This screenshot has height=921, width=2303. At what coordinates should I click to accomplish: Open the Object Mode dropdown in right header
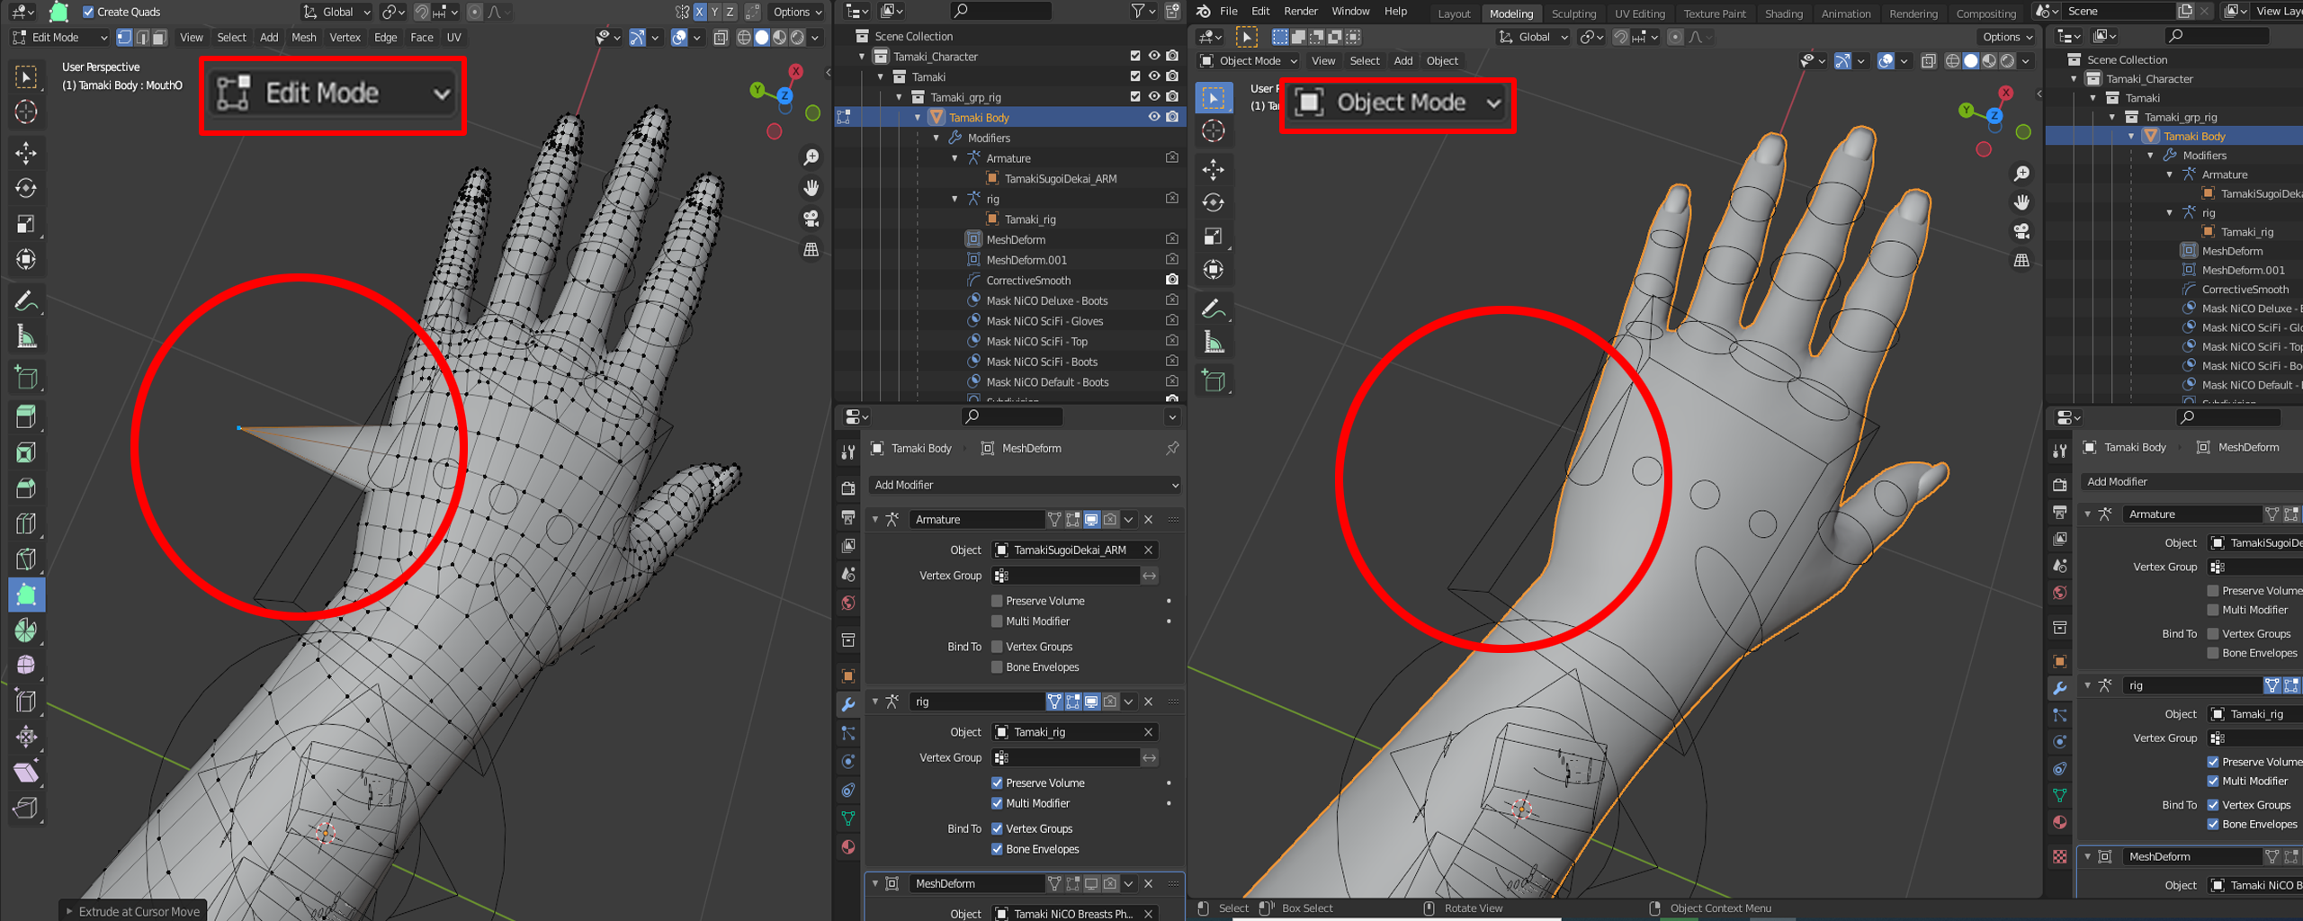[x=1249, y=61]
